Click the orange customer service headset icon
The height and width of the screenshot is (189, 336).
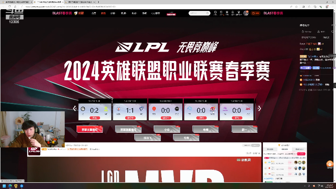click(330, 164)
